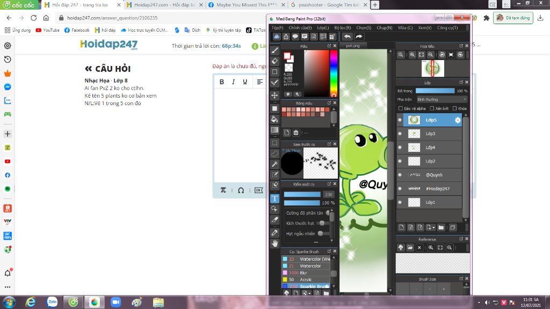This screenshot has height=309, width=550.
Task: Open the Bộ lọc(R) menu
Action: [x=342, y=28]
